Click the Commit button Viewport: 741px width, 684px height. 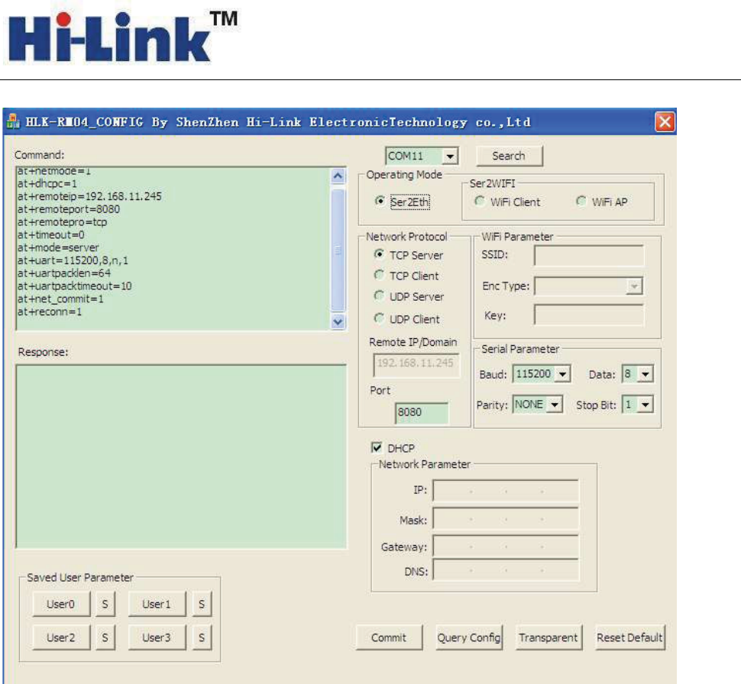[389, 637]
